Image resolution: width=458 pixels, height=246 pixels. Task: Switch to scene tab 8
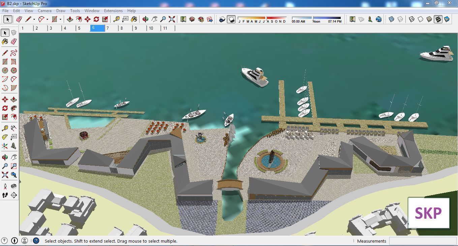pyautogui.click(x=125, y=28)
